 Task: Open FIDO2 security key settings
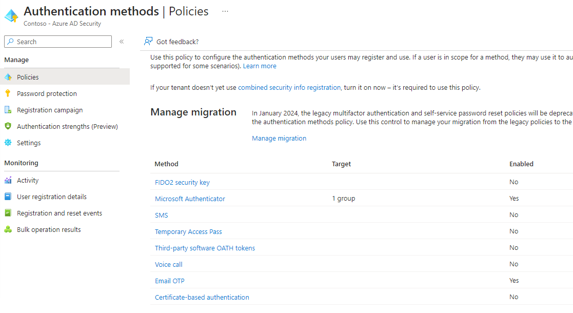coord(182,182)
